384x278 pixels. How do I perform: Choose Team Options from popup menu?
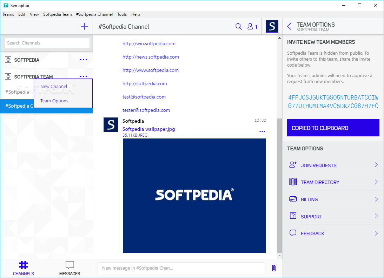(54, 101)
